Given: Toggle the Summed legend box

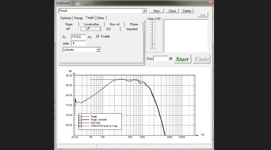Looking at the screenshot, I should click(x=80, y=123).
